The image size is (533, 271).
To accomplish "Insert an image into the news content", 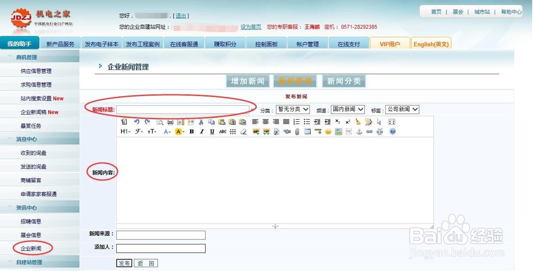I will click(x=256, y=132).
